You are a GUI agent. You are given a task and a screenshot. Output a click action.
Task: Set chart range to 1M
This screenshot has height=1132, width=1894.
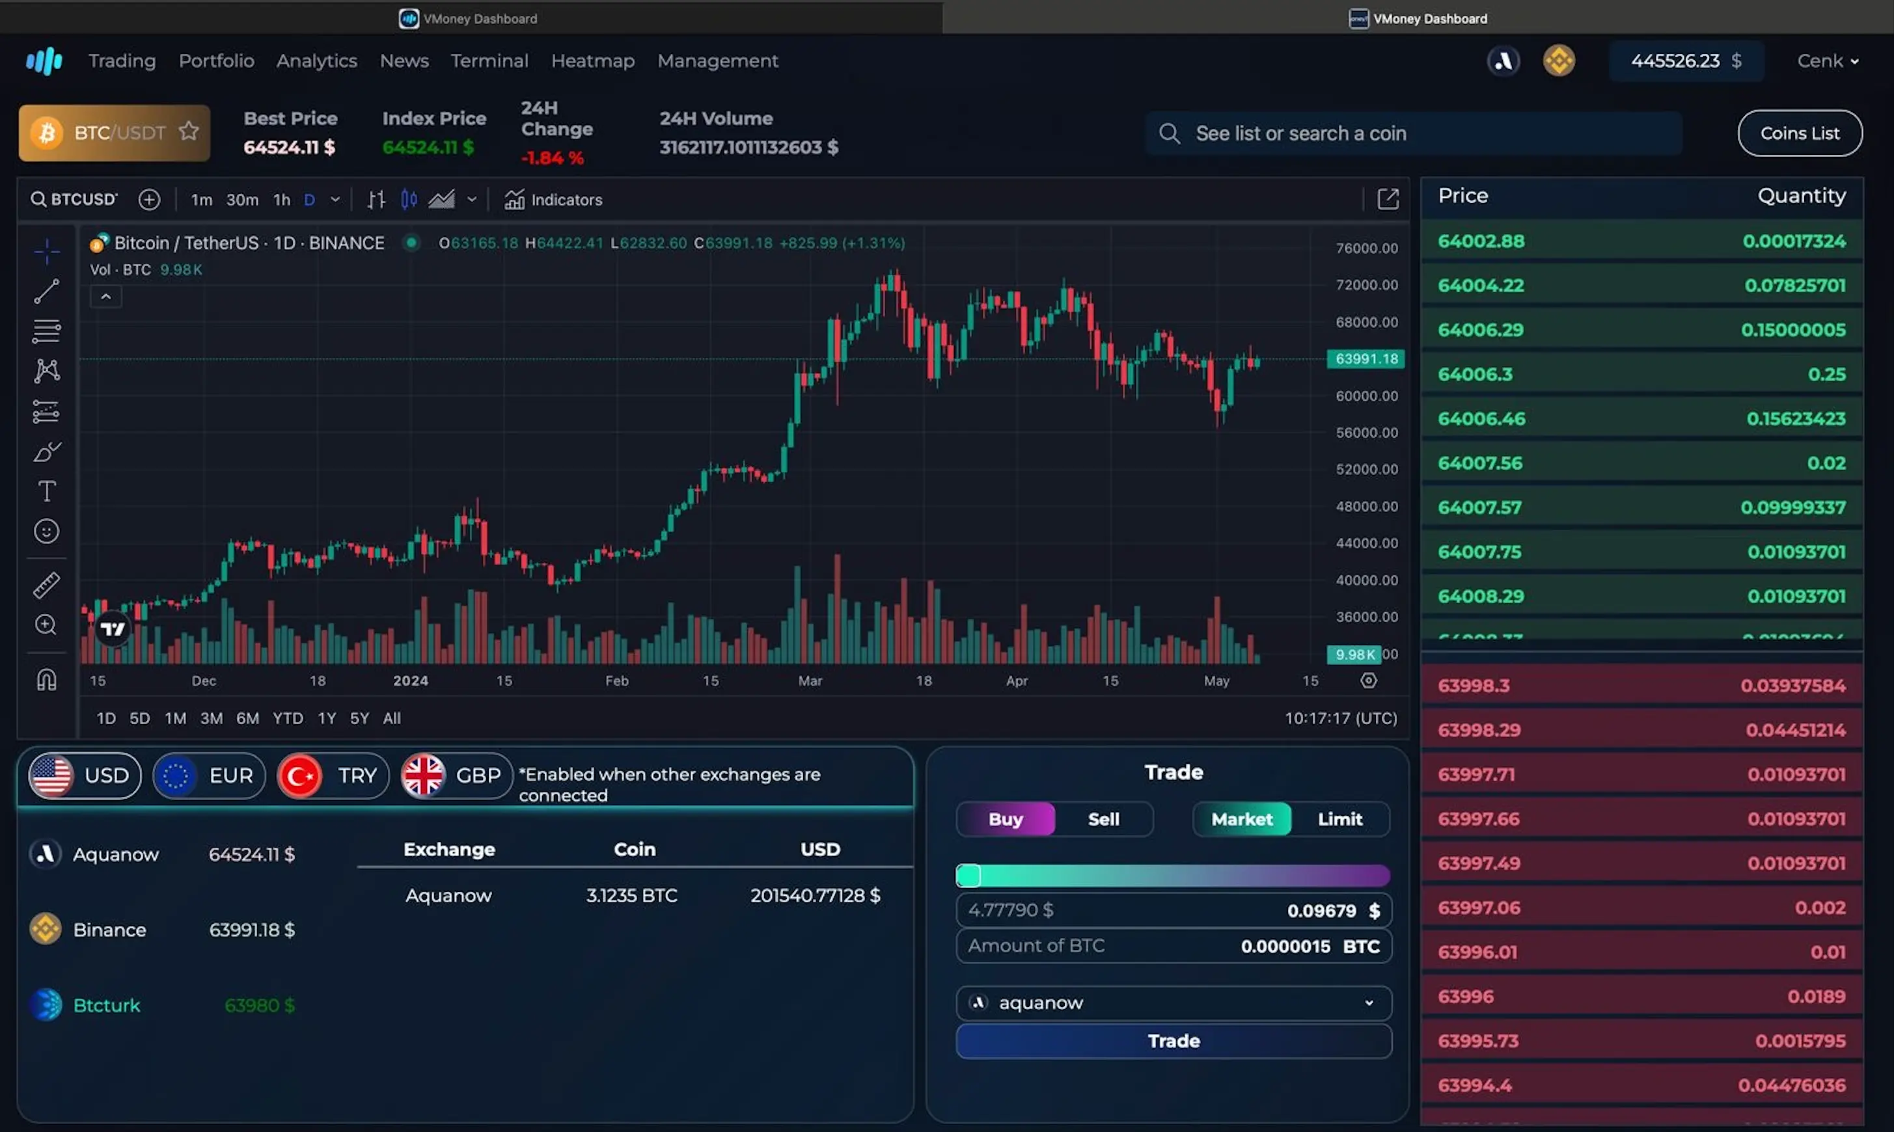pyautogui.click(x=176, y=718)
